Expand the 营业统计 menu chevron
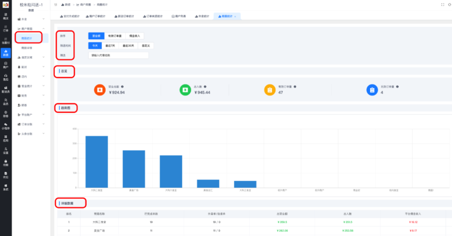Viewport: 452px width, 236px height. (43, 86)
